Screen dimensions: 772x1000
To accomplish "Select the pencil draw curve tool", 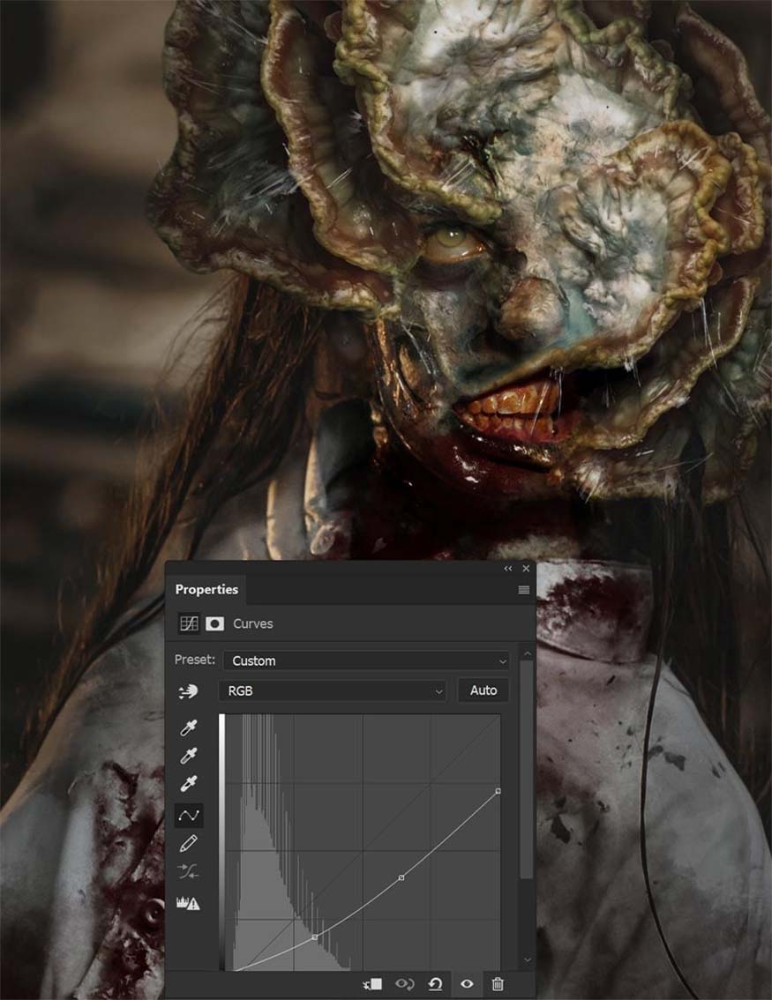I will click(188, 843).
